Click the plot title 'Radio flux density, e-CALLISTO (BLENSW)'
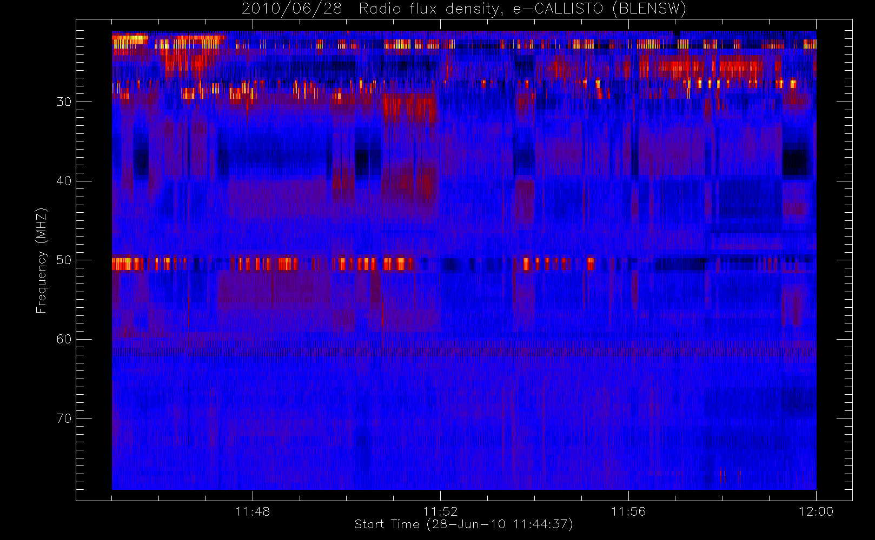875x540 pixels. tap(522, 9)
